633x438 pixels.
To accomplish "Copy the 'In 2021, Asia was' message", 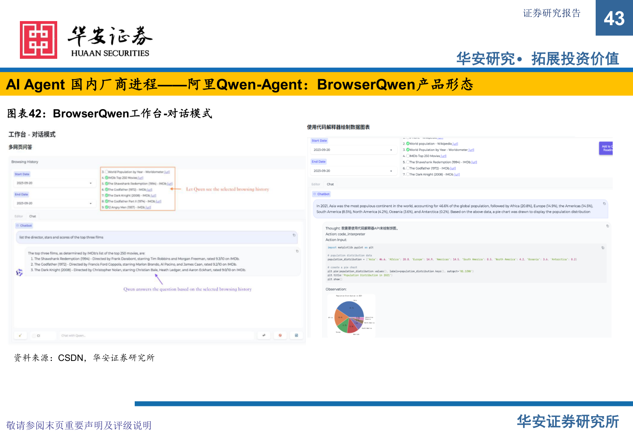I will point(604,204).
